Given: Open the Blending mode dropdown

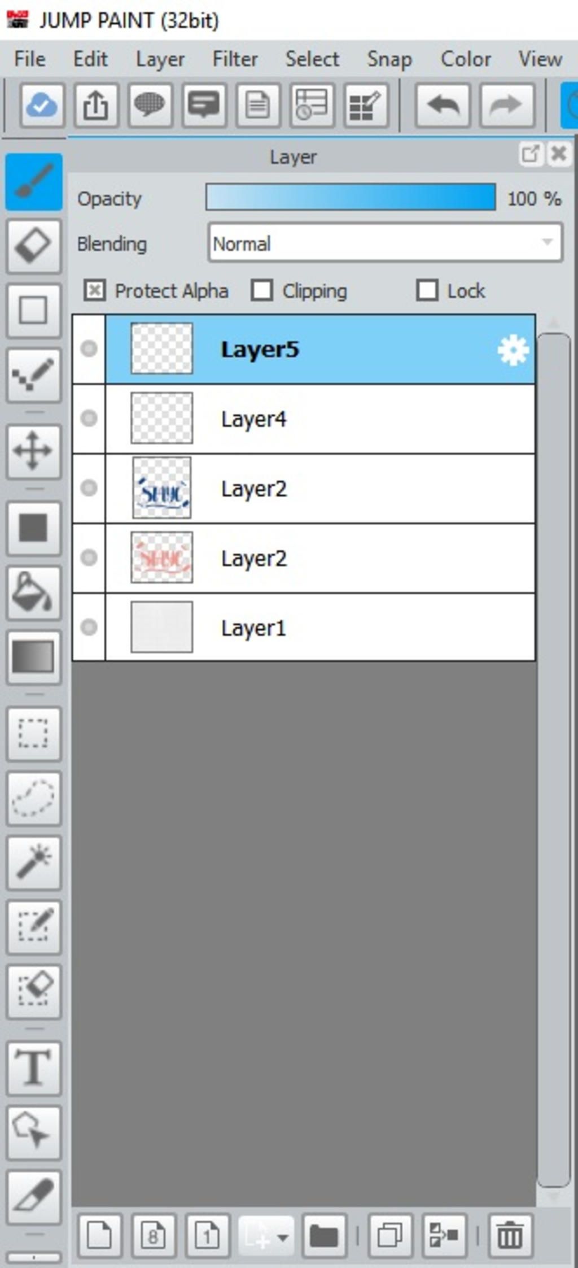Looking at the screenshot, I should pyautogui.click(x=385, y=243).
